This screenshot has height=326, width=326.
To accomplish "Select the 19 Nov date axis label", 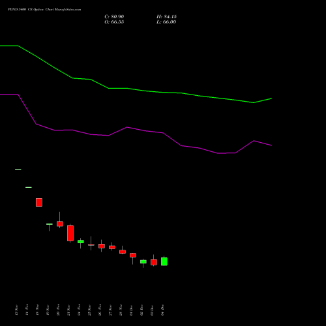I will (x=48, y=310).
